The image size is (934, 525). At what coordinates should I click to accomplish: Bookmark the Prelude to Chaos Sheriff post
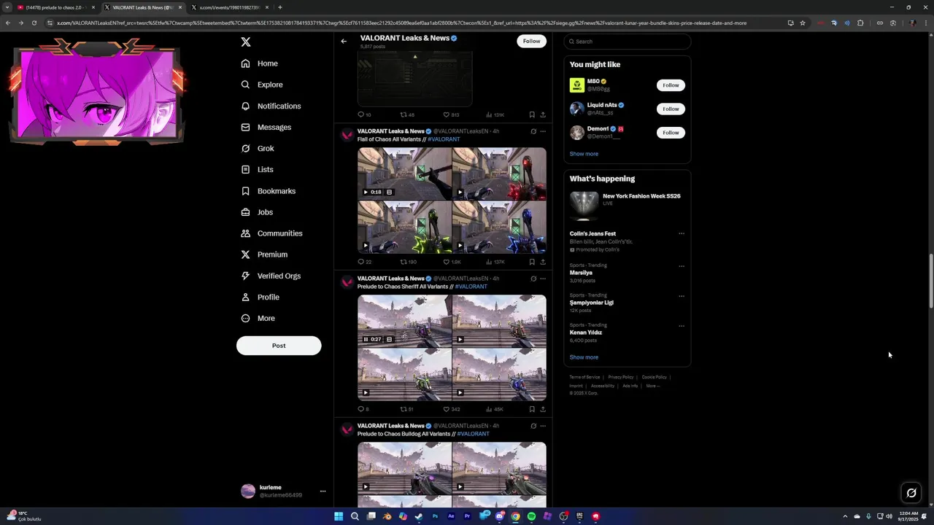click(x=532, y=409)
